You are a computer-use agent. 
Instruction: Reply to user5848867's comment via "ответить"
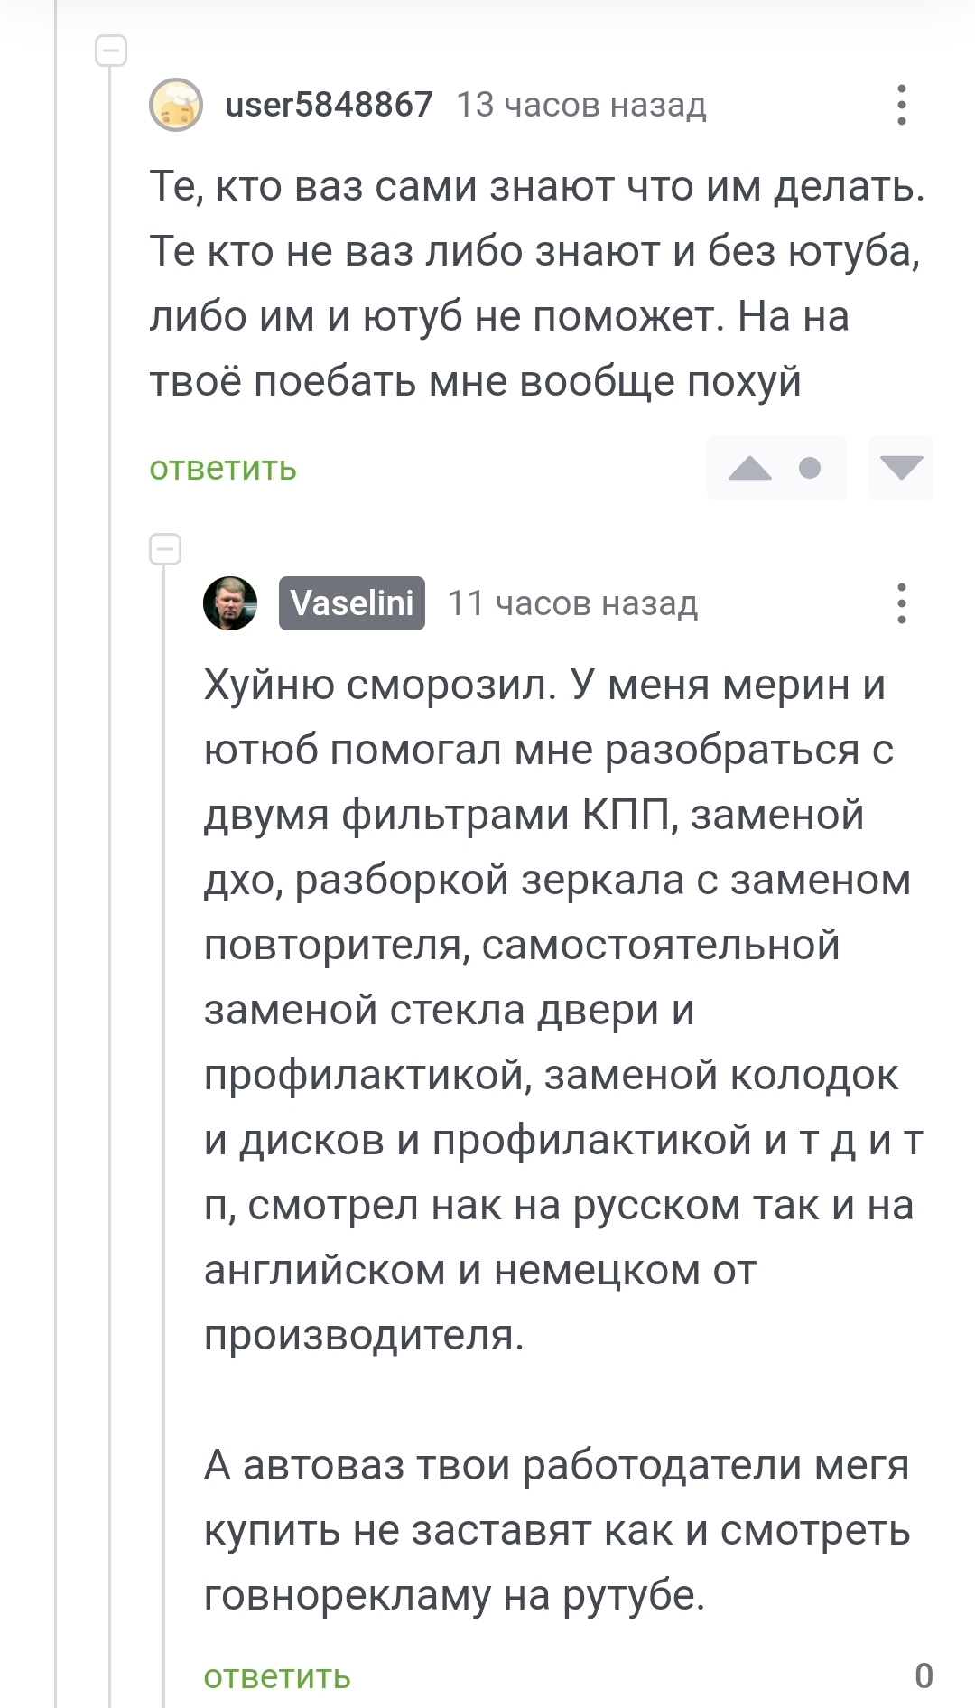tap(223, 468)
